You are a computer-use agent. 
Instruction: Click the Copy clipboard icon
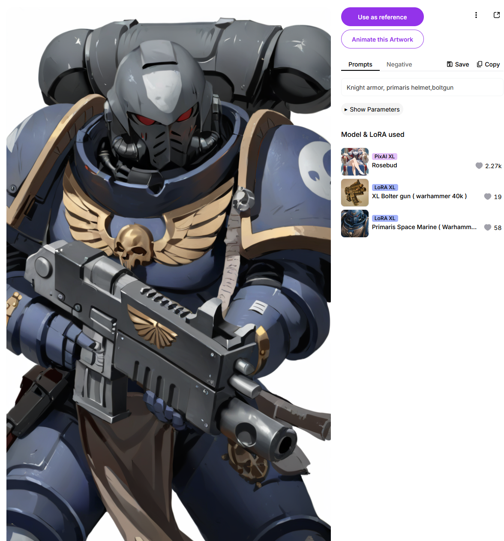[x=480, y=64]
